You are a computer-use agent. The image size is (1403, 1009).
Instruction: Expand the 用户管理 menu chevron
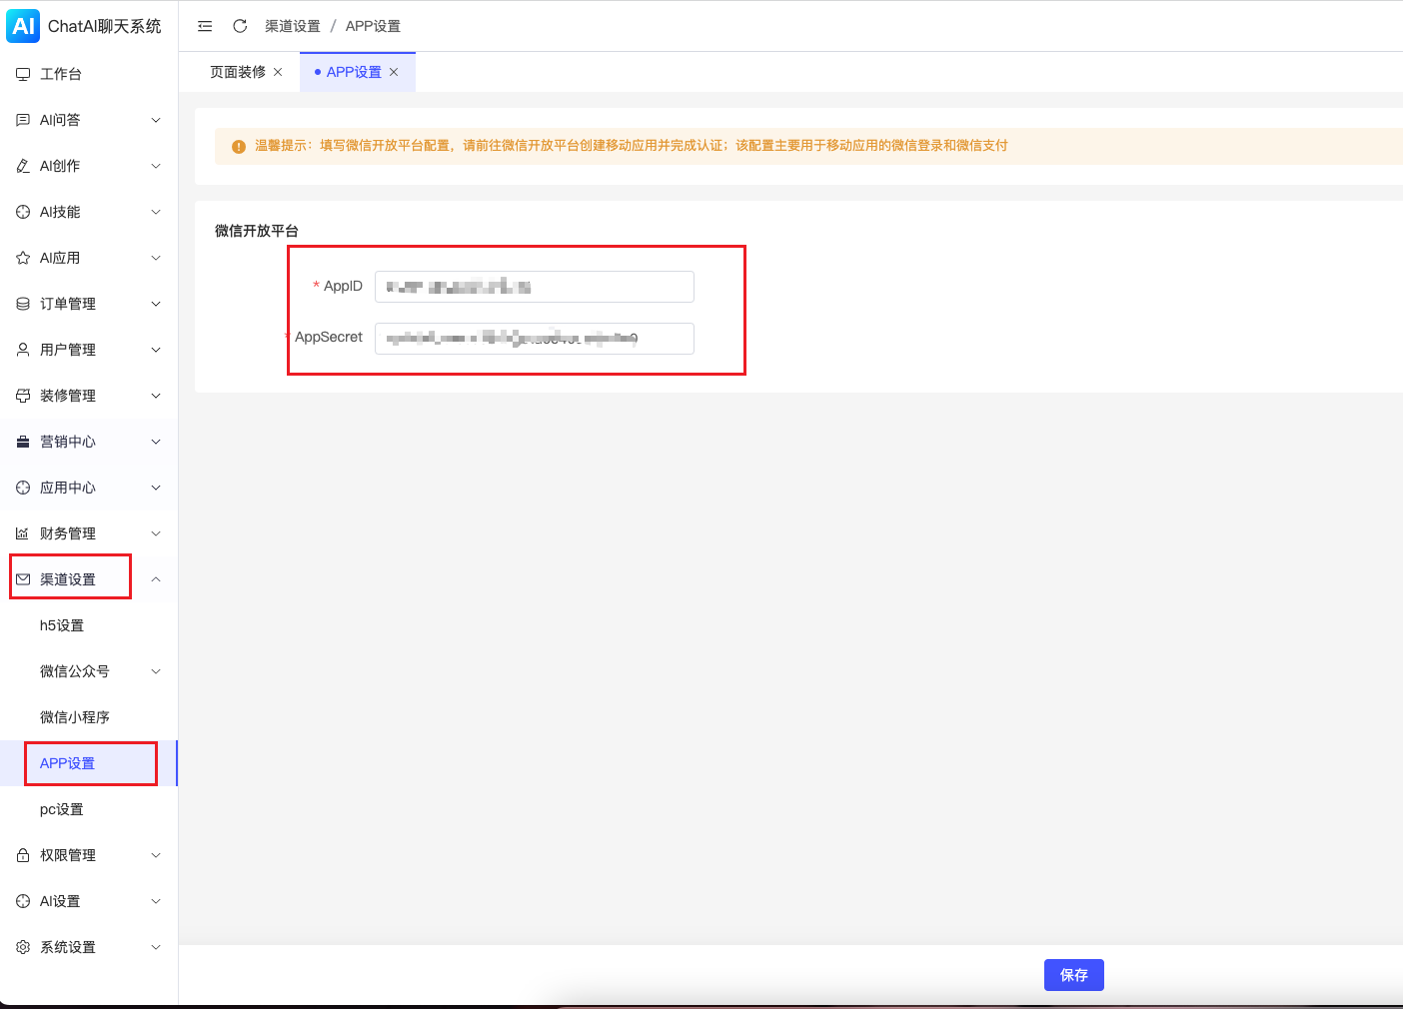[x=156, y=350]
